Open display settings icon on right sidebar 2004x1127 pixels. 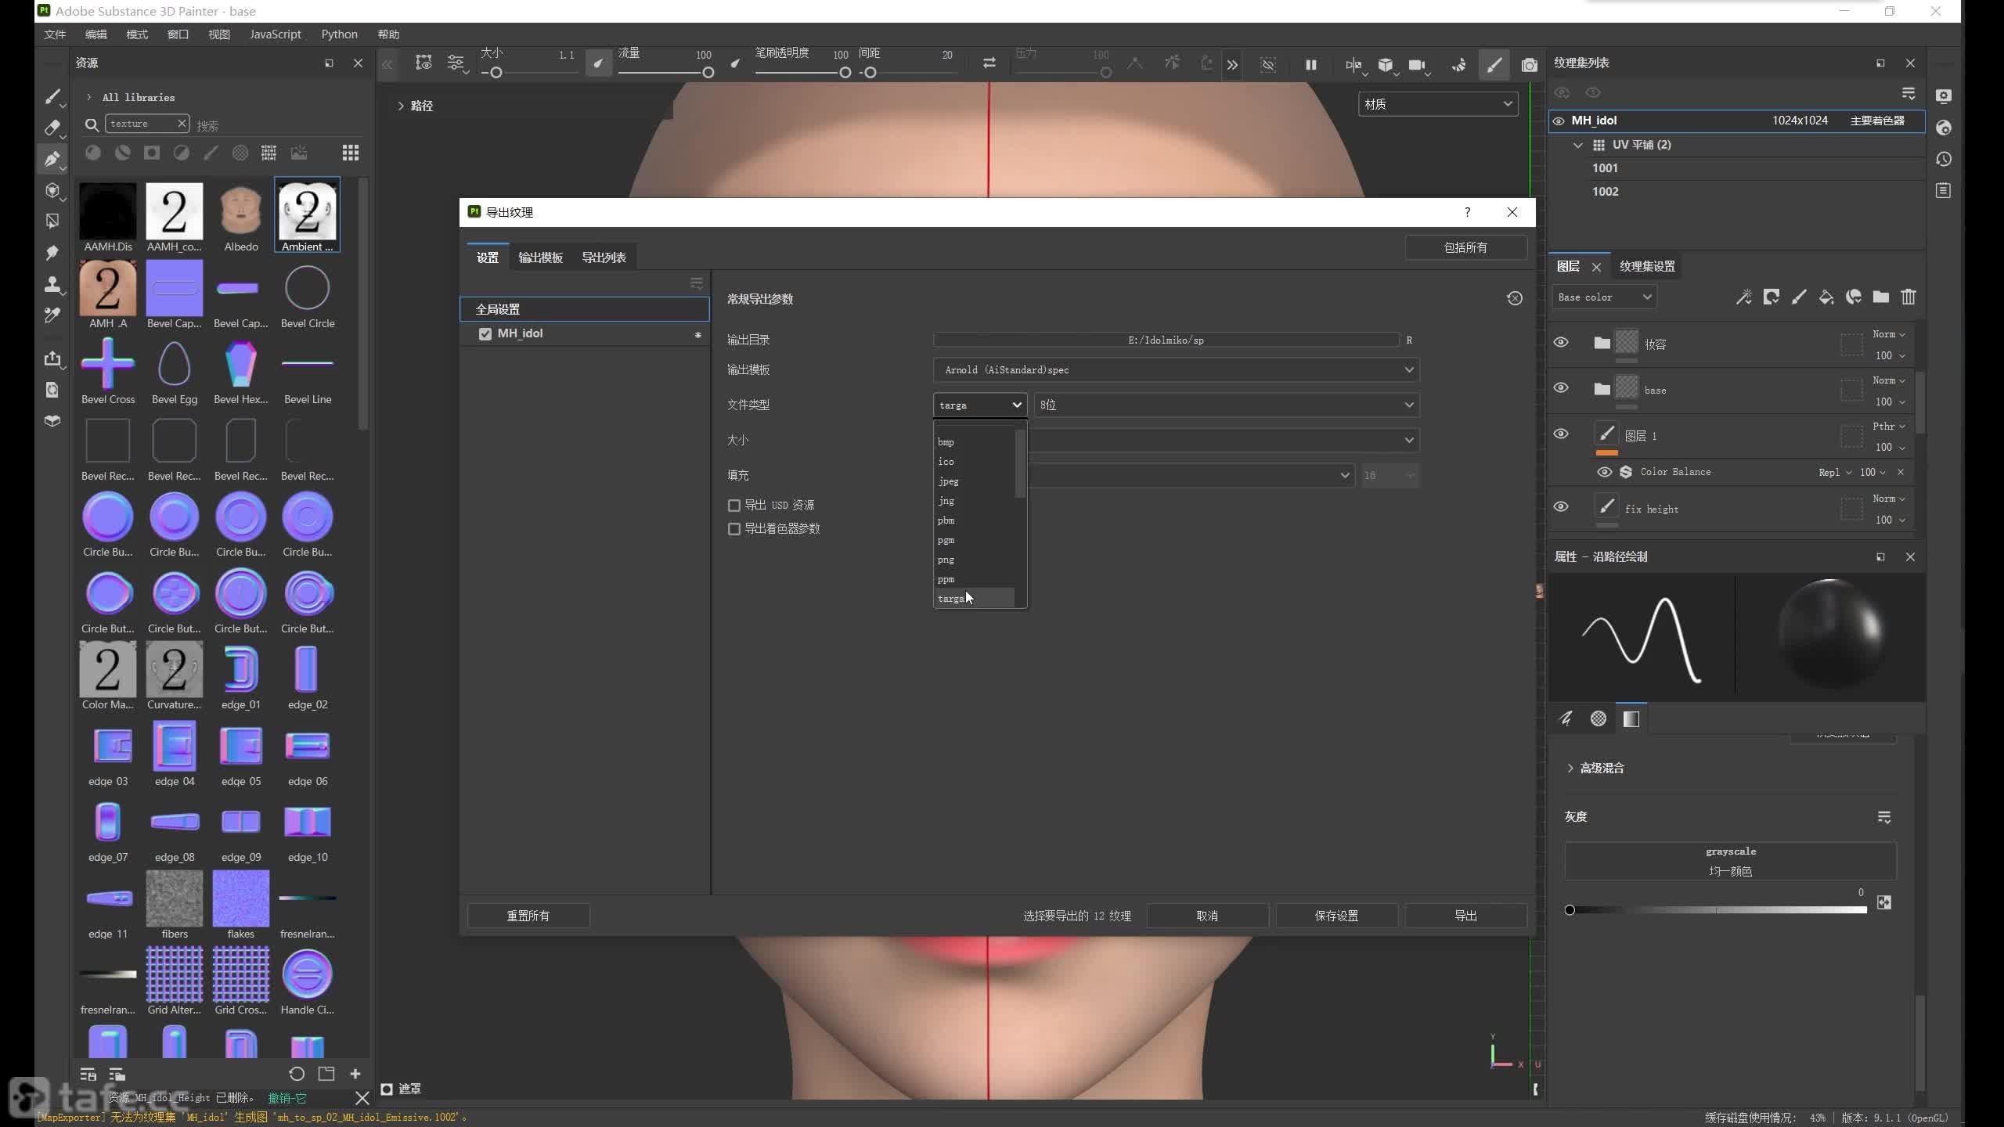1944,95
